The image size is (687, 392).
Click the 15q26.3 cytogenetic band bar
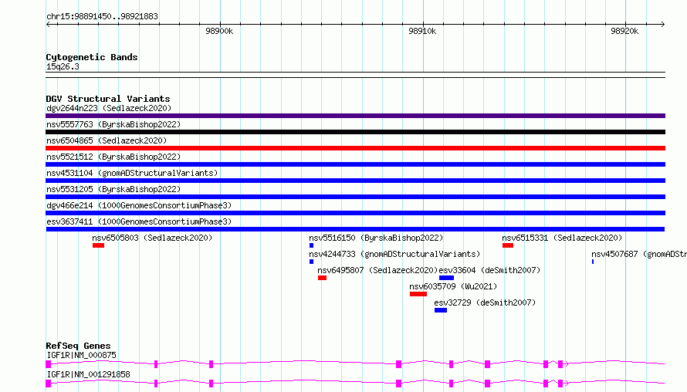click(355, 75)
